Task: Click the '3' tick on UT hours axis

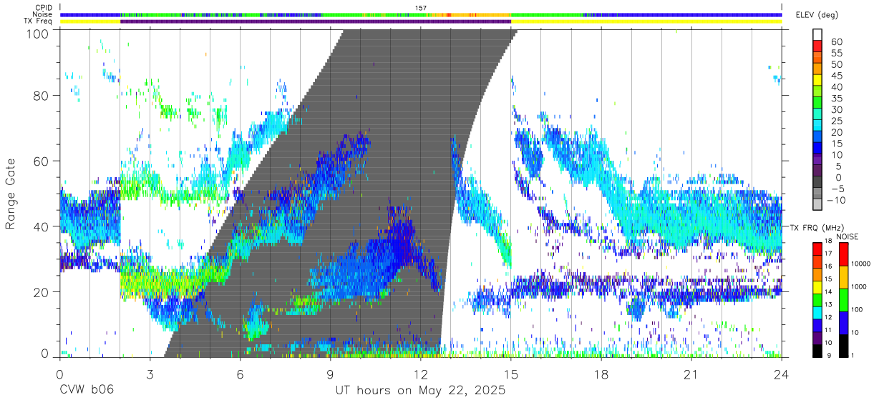Action: (150, 374)
